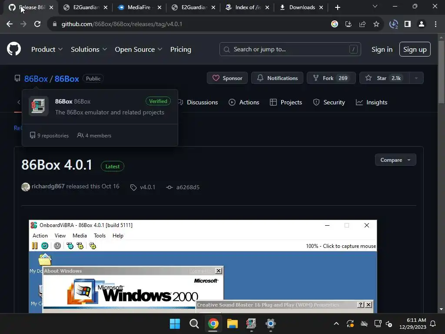Click the Sign in link
The width and height of the screenshot is (445, 334).
[x=382, y=50]
